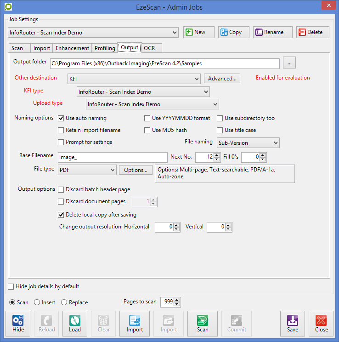Create a new job with New button
The width and height of the screenshot is (339, 342).
[x=199, y=32]
